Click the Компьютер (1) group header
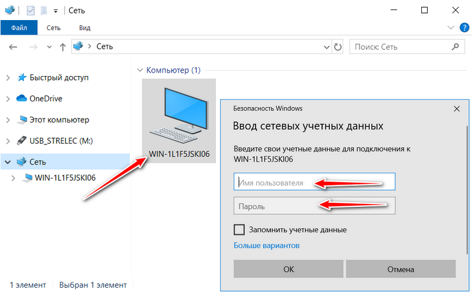 click(173, 70)
